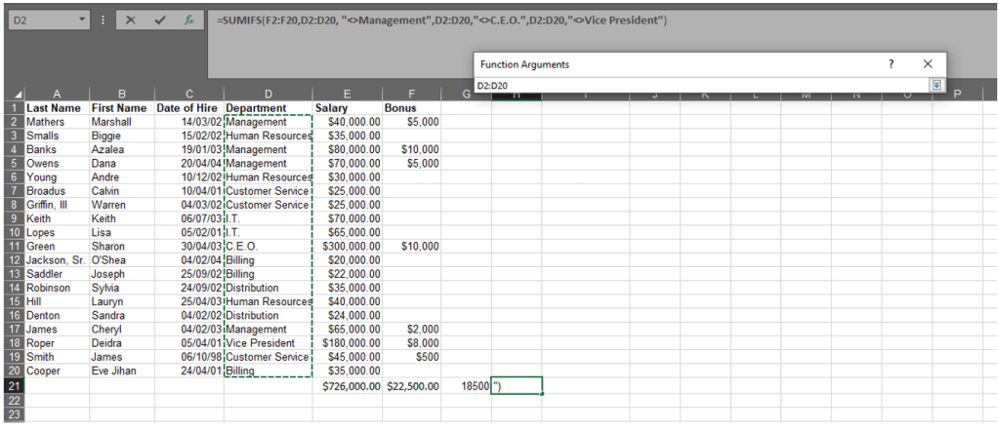Screen dimensions: 998x430
Task: Expand the collapsed Function Arguments dialog
Action: [936, 85]
